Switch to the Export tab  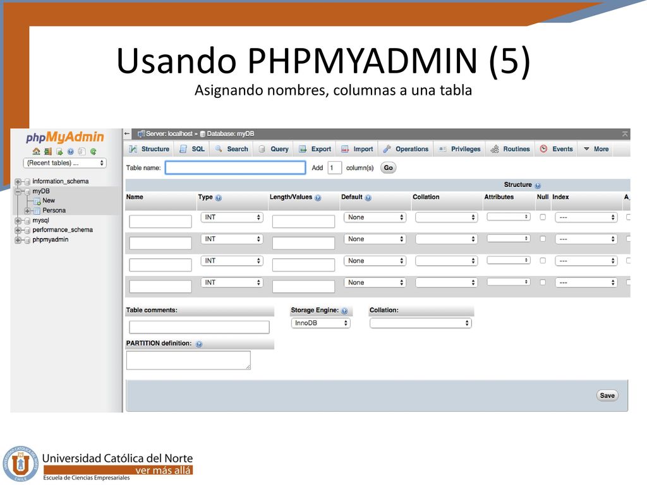315,149
